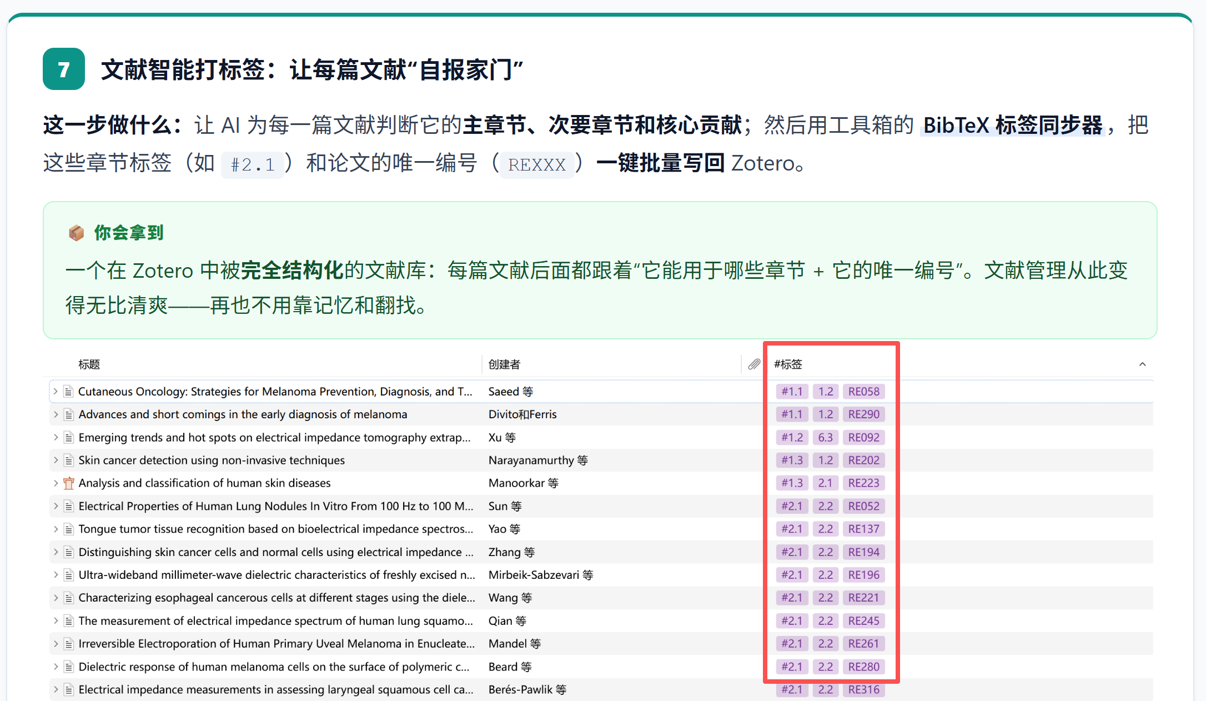Select the creator cell Saeed 等

coord(511,392)
